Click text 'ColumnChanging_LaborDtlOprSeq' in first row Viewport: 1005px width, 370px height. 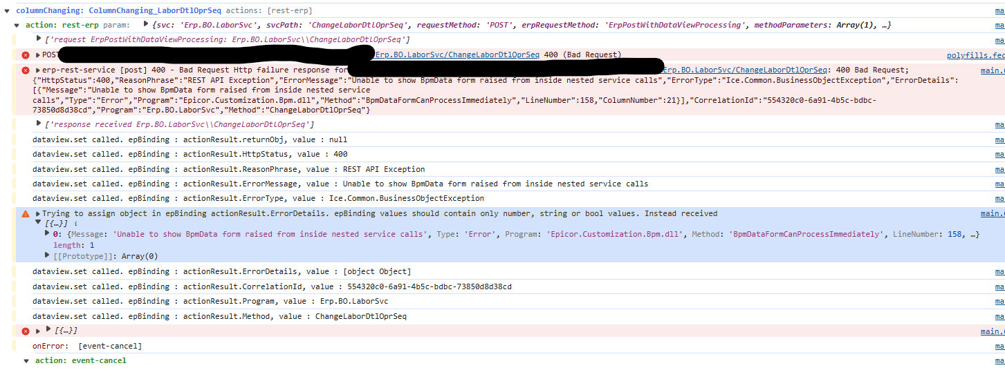coord(156,11)
